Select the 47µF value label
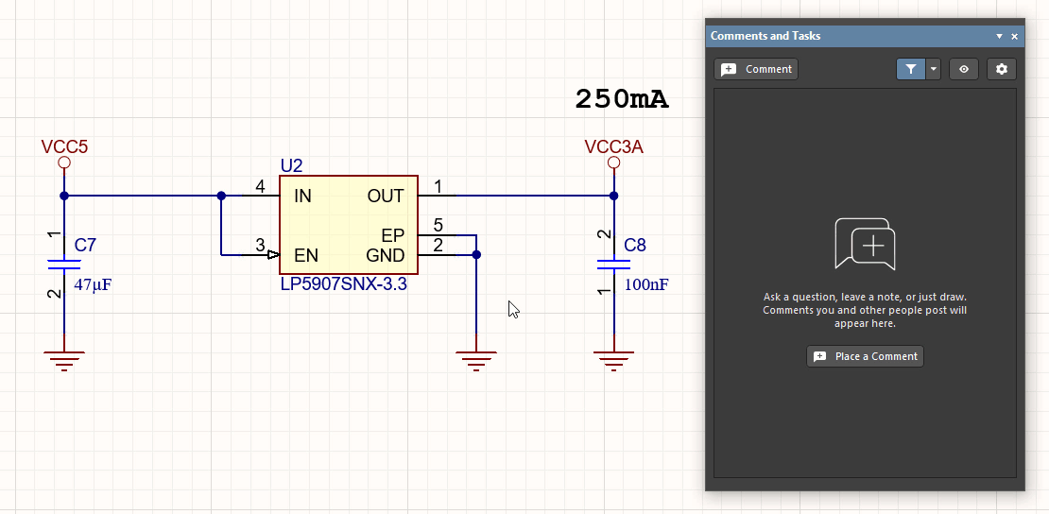The image size is (1049, 514). tap(93, 285)
